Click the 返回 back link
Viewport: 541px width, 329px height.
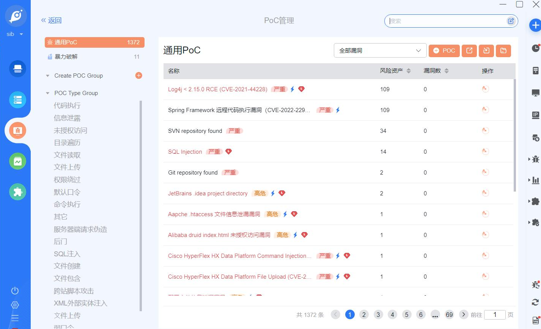pyautogui.click(x=51, y=20)
